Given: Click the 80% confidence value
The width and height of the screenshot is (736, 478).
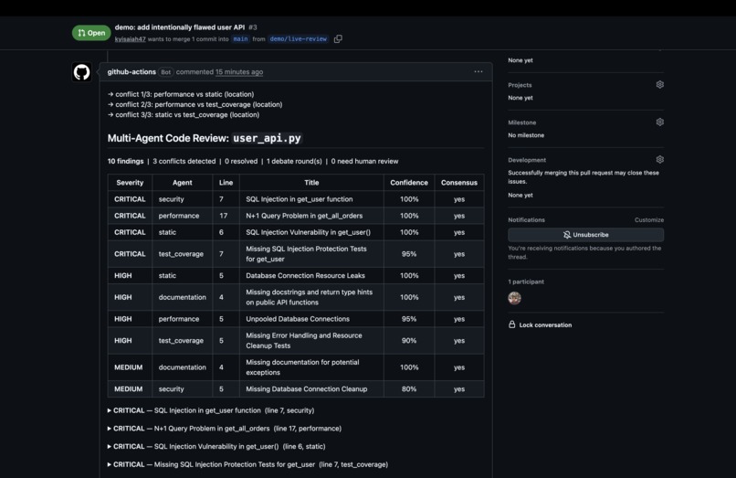Looking at the screenshot, I should tap(409, 388).
